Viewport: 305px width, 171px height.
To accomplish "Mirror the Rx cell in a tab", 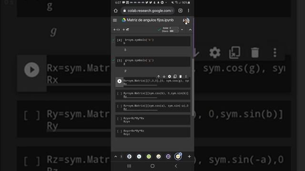I will click(x=175, y=76).
